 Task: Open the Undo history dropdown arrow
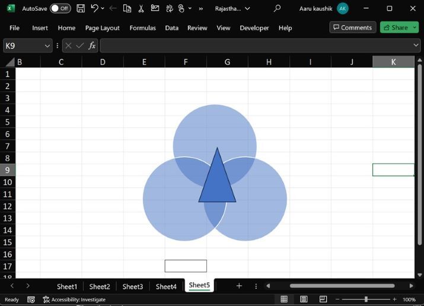coord(103,8)
